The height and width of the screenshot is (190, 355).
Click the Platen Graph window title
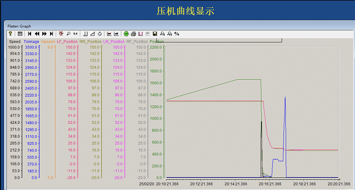(x=19, y=26)
